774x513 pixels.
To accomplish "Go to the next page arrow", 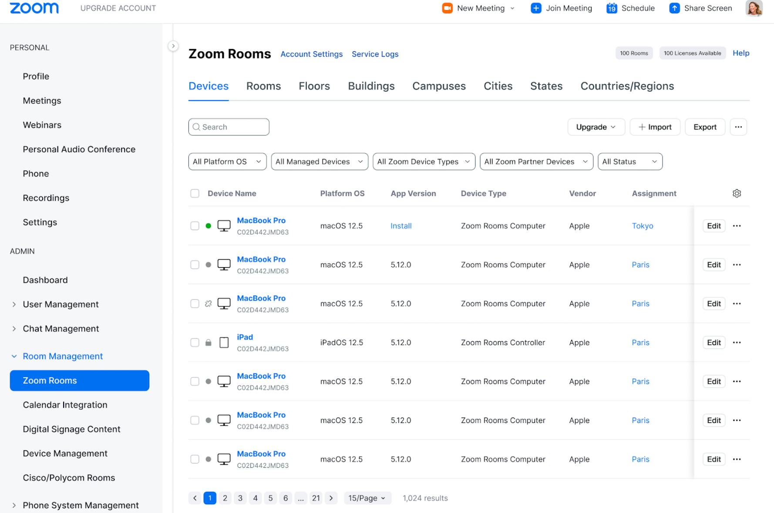I will click(x=331, y=498).
